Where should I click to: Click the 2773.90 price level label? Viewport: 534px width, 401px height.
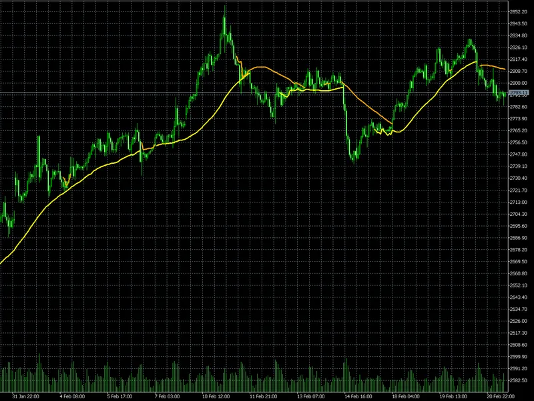coord(519,119)
